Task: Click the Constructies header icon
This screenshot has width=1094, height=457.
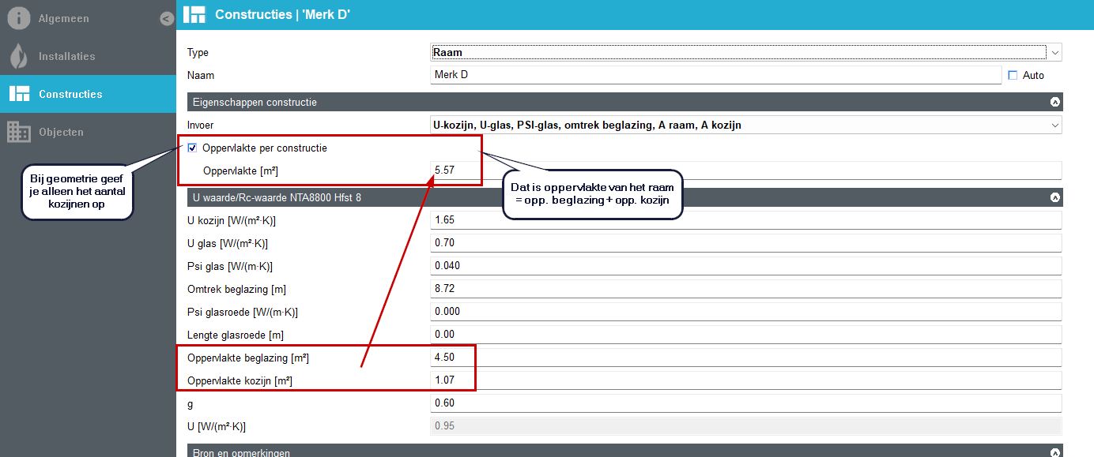Action: click(x=194, y=14)
